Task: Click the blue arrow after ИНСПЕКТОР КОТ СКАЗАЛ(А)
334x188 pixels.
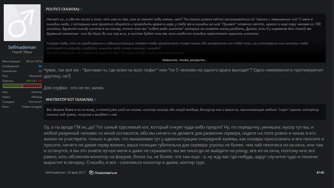Action: click(x=95, y=100)
